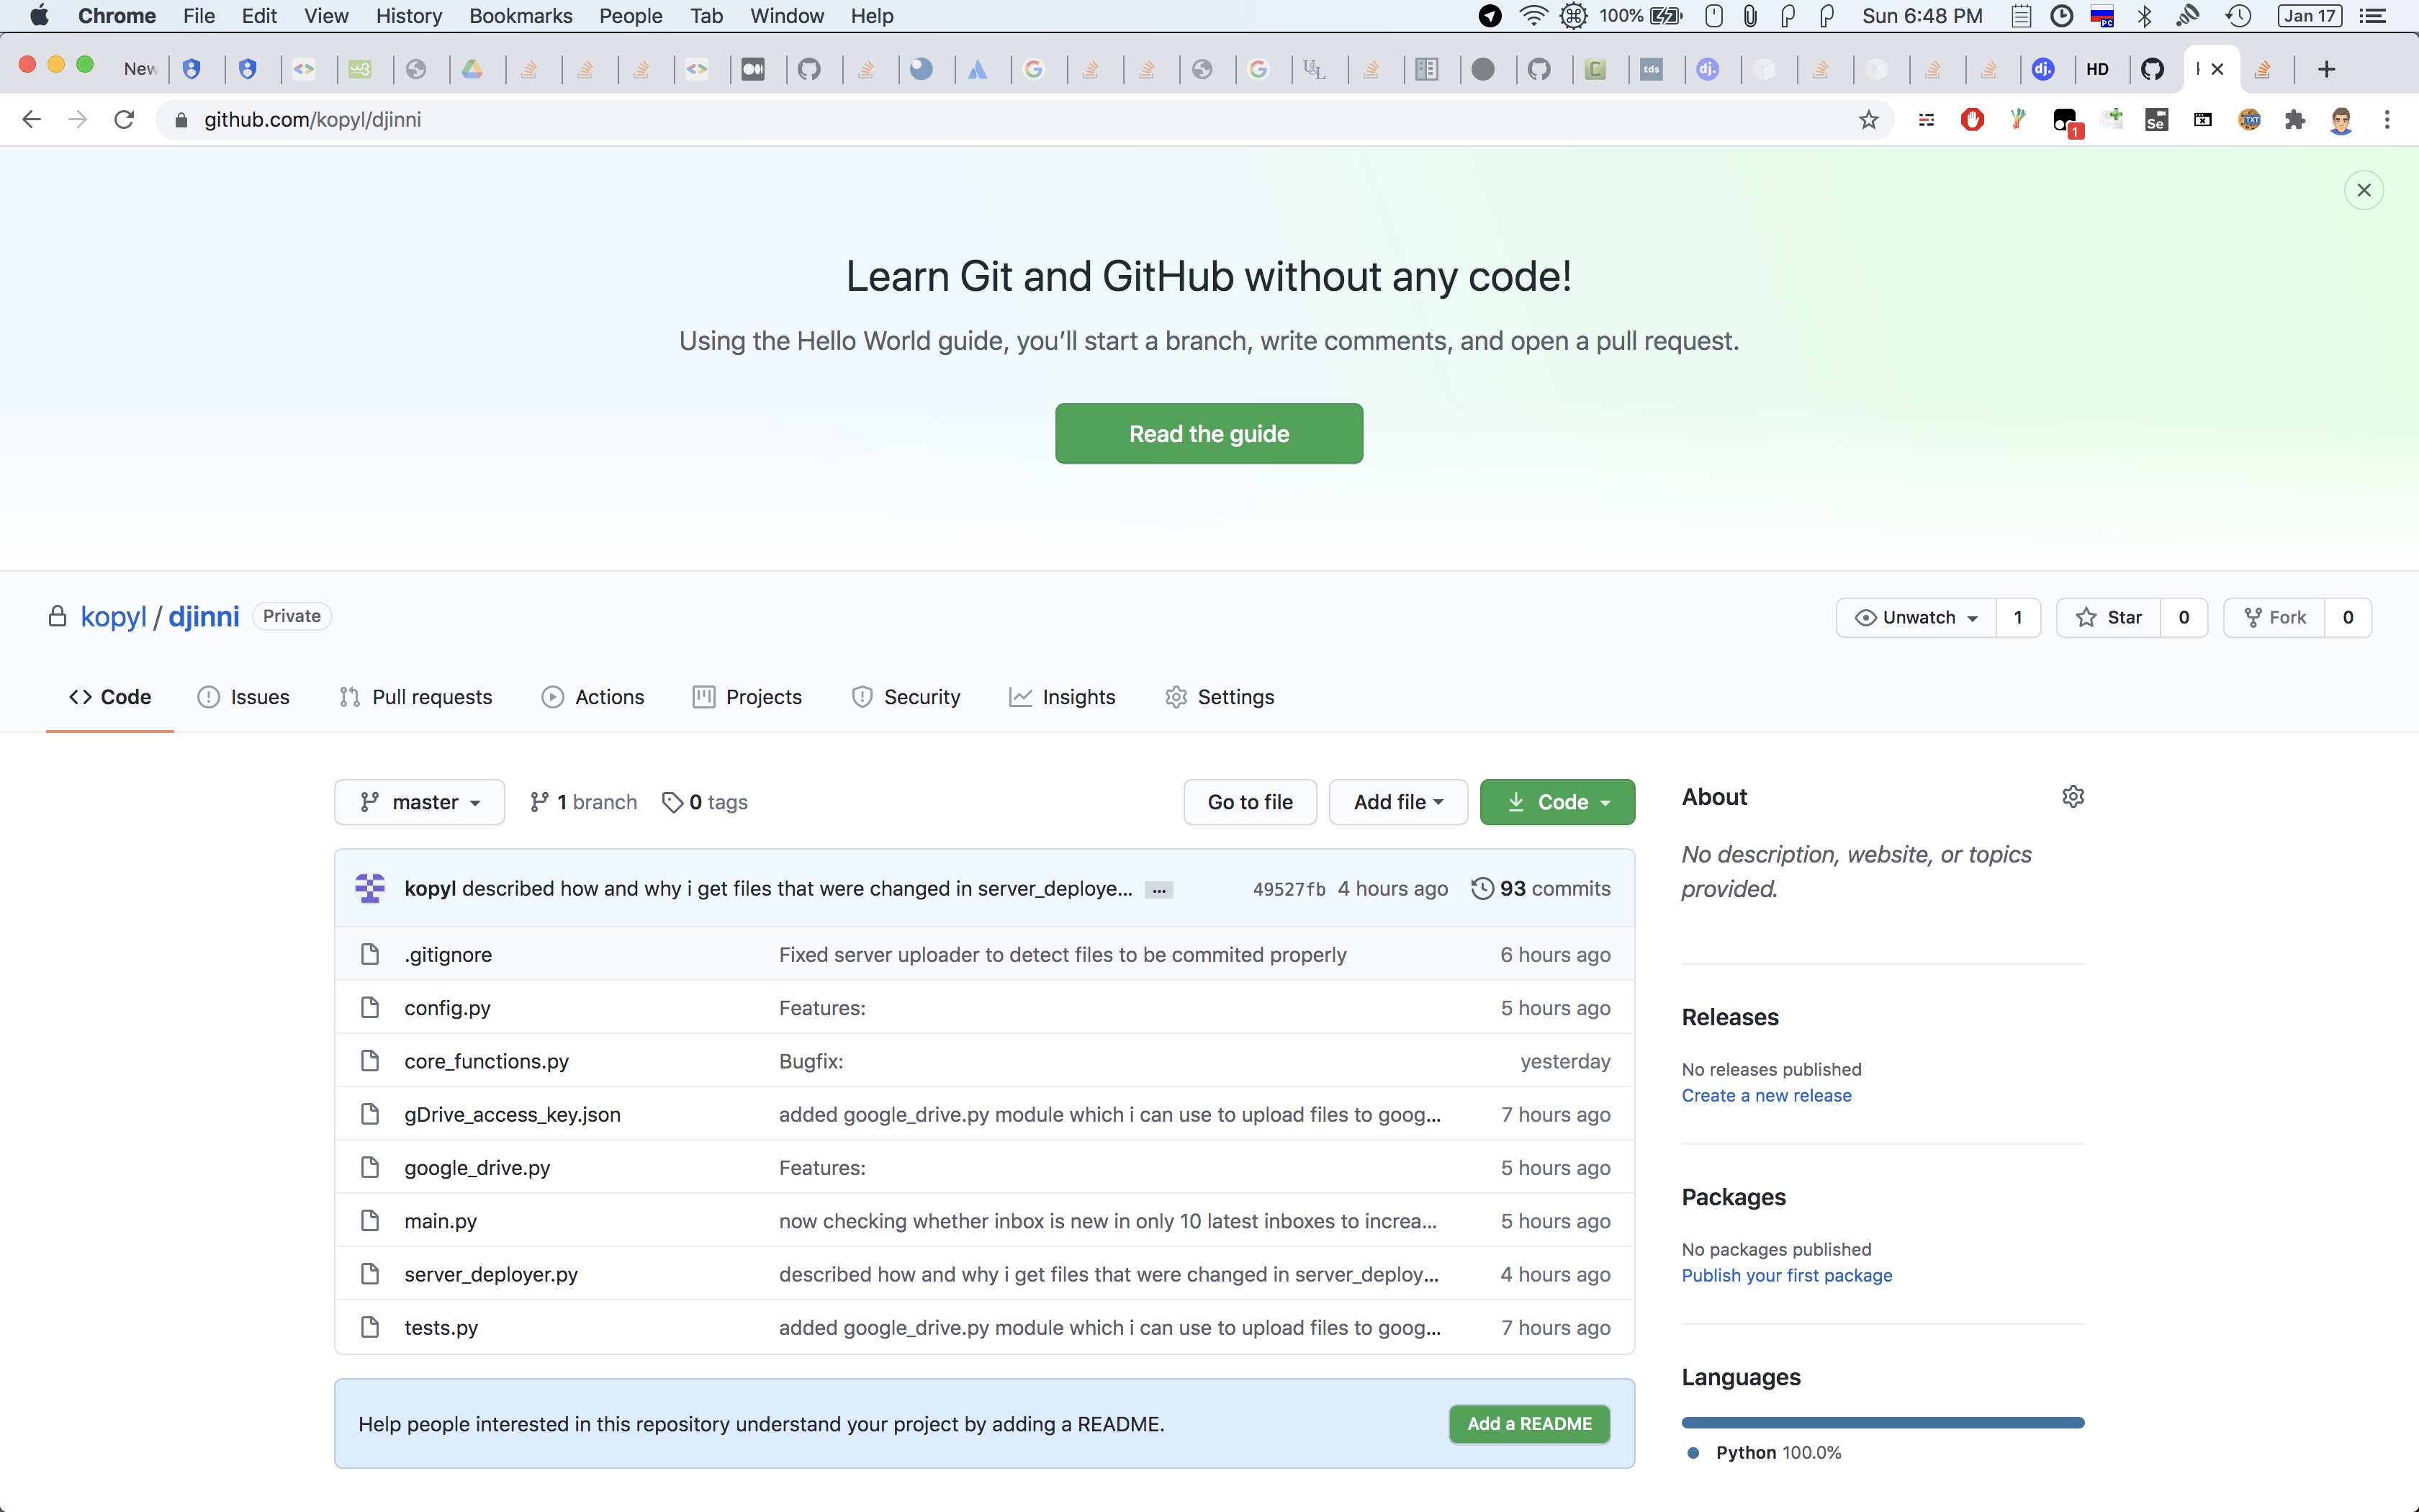The image size is (2419, 1512).
Task: Open the Chrome profile avatar
Action: tap(2340, 120)
